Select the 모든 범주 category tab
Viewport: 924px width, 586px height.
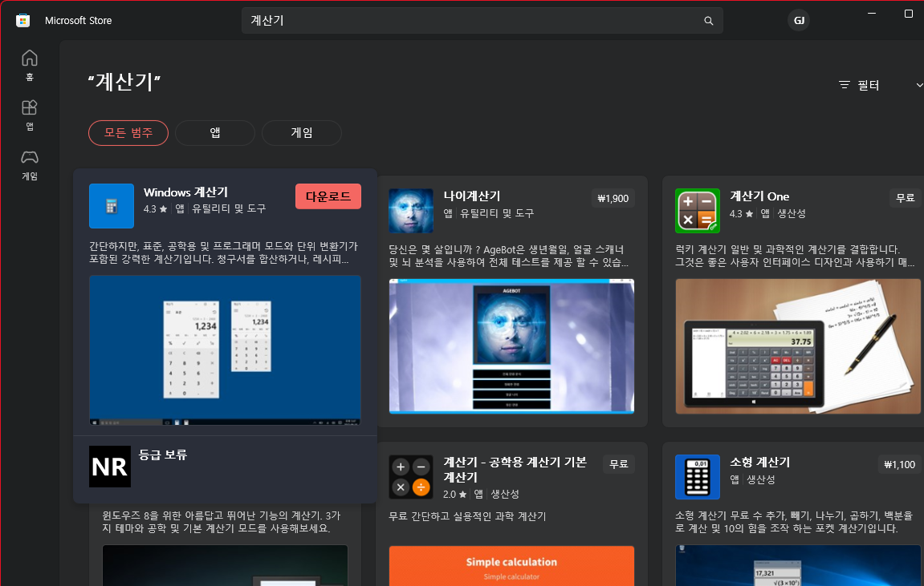[128, 133]
